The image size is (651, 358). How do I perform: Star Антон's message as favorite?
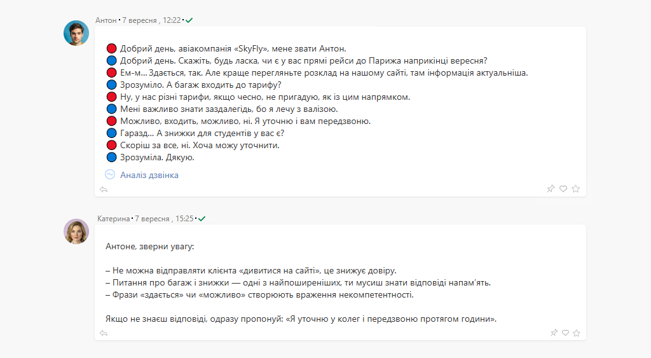pos(575,189)
